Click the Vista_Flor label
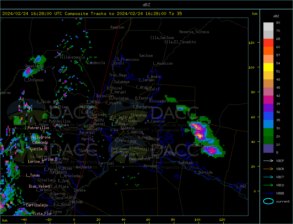This screenshot has width=293, height=224. [42, 214]
